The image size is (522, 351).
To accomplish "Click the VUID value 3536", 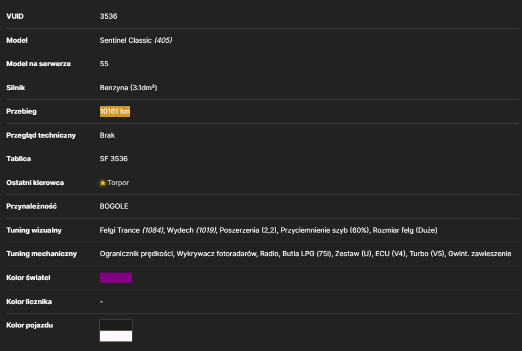I will point(108,17).
